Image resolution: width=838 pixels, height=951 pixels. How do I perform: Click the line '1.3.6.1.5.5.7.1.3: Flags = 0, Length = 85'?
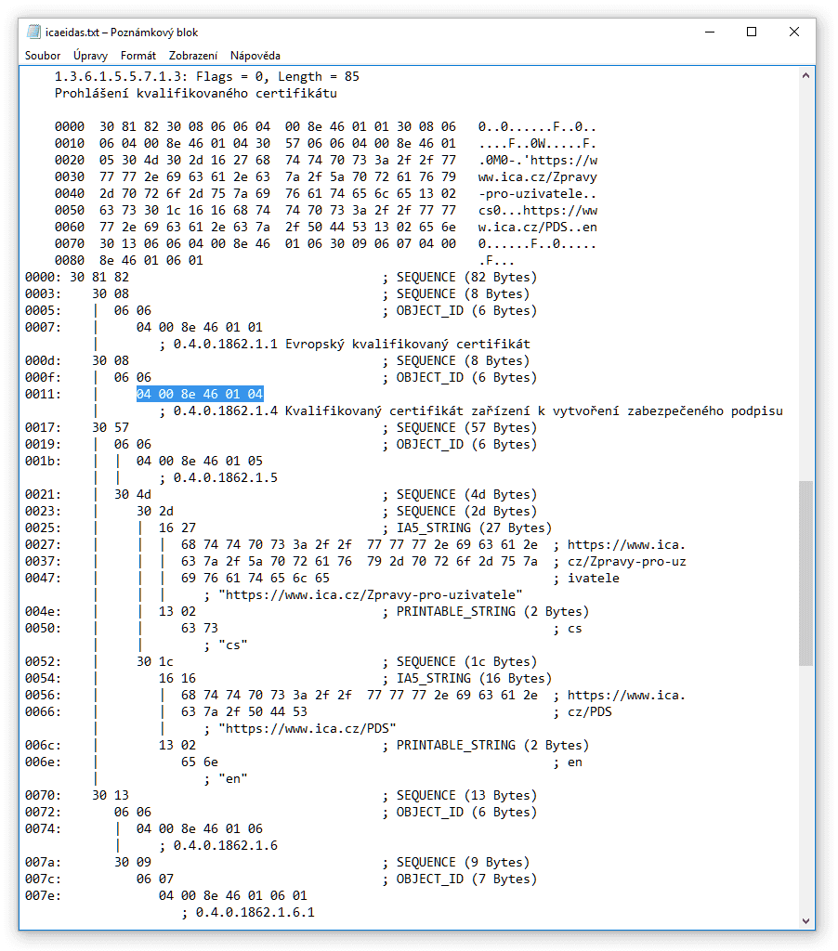[207, 76]
